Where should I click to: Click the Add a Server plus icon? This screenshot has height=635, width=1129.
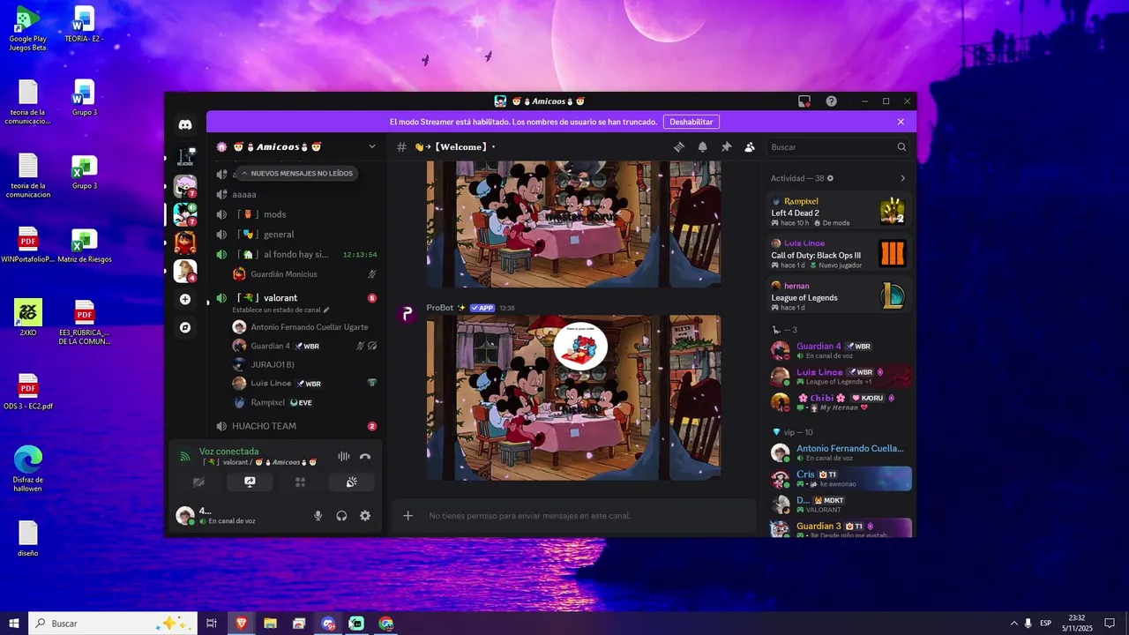tap(185, 299)
